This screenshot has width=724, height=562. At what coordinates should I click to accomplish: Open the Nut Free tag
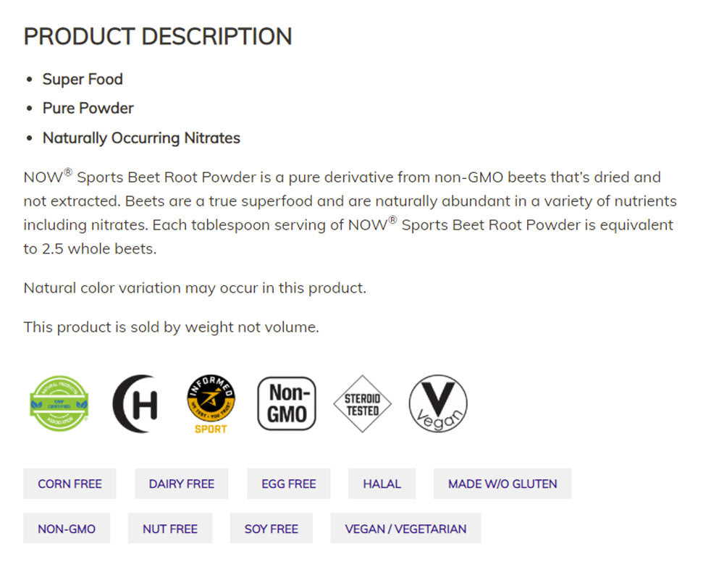click(x=170, y=529)
